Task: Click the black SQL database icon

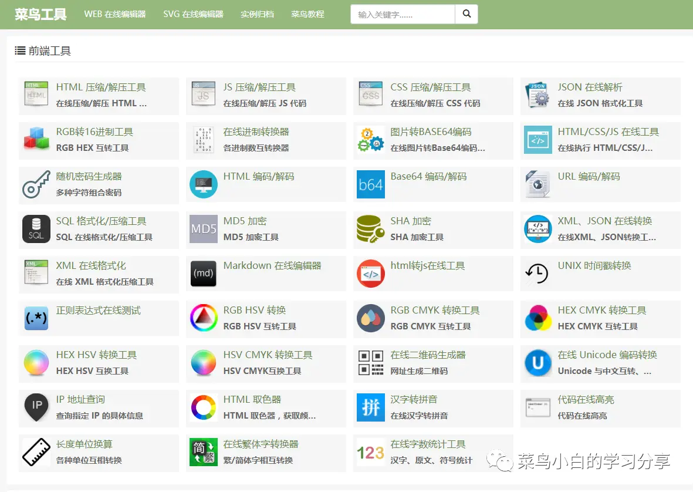Action: click(36, 229)
